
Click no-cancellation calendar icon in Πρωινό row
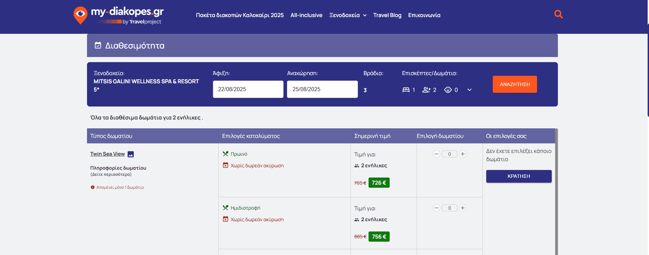point(225,165)
